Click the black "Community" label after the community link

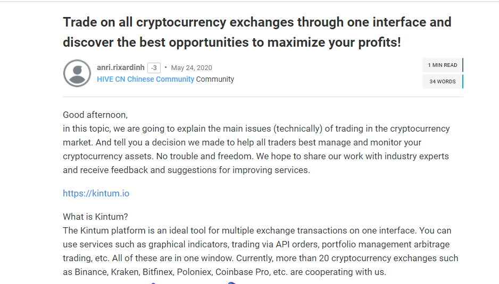[x=215, y=79]
